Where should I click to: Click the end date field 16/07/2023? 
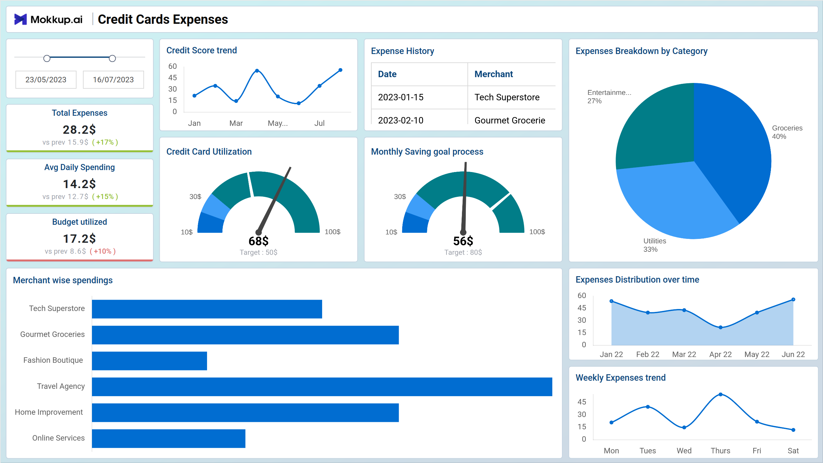coord(113,79)
